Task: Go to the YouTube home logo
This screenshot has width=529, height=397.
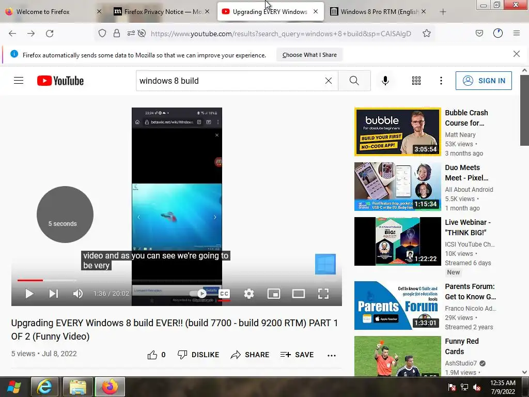Action: pos(60,81)
